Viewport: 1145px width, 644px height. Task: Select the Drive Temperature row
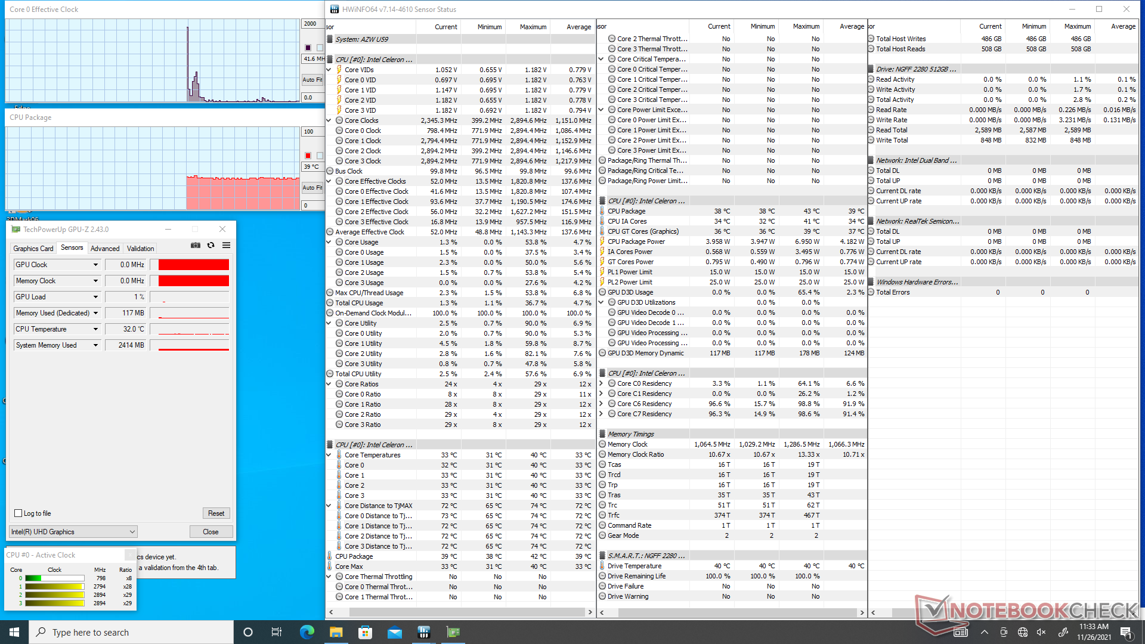732,566
